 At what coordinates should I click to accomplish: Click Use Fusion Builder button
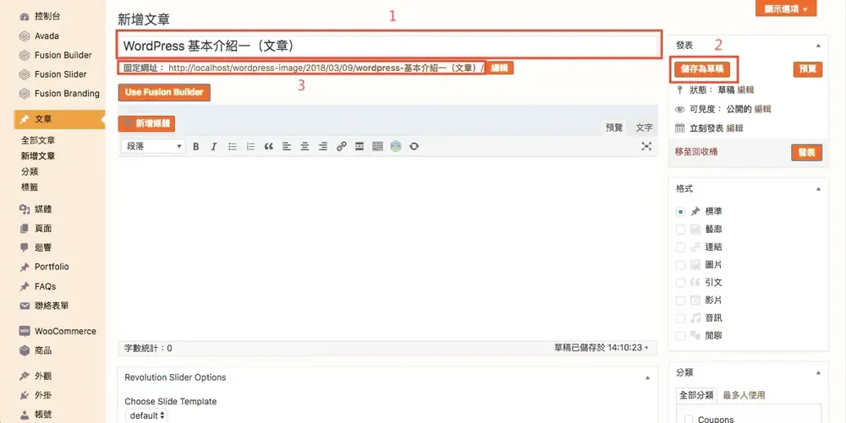click(164, 92)
